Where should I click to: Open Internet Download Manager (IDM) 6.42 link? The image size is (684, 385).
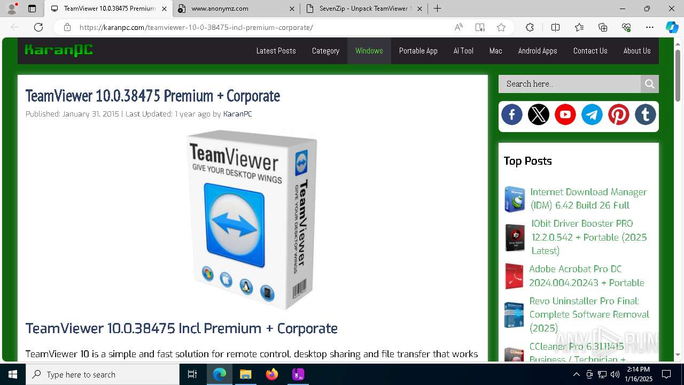(588, 198)
